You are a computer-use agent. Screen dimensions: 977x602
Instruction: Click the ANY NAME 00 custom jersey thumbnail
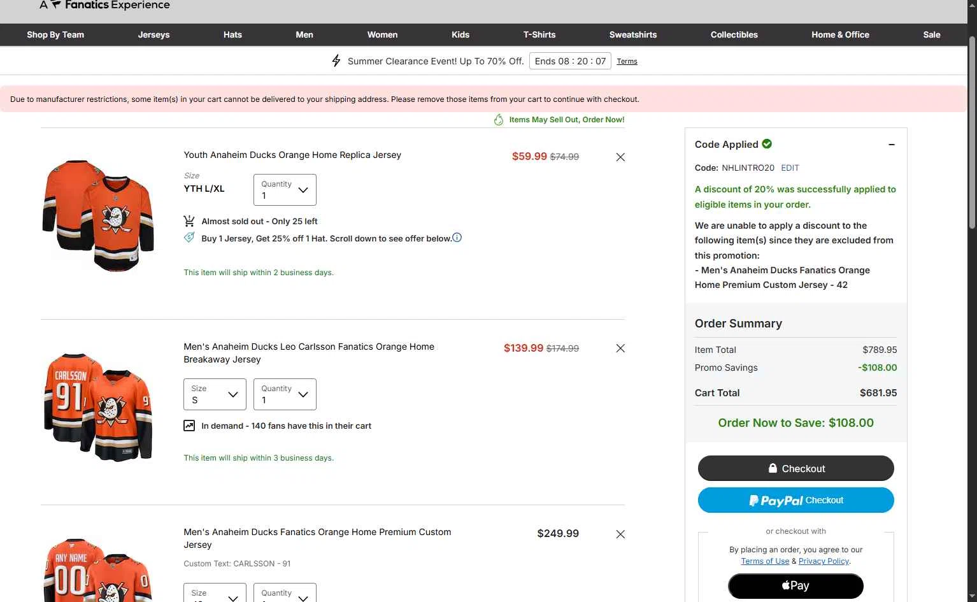[x=98, y=570]
